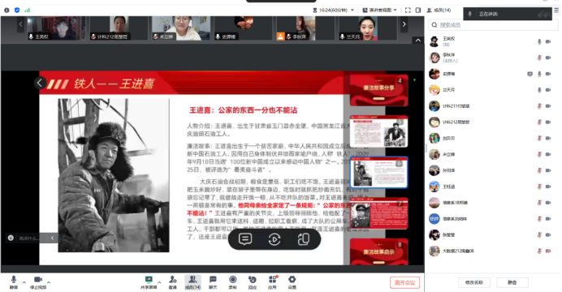Viewport: 562px width, 292px height.
Task: Open the 聊天 chat icon in toolbar
Action: pyautogui.click(x=213, y=282)
